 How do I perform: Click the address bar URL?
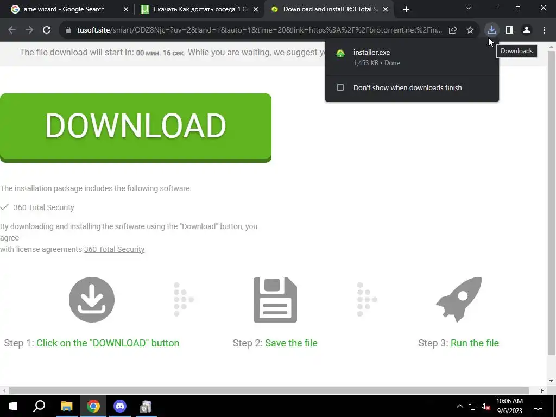click(x=259, y=30)
